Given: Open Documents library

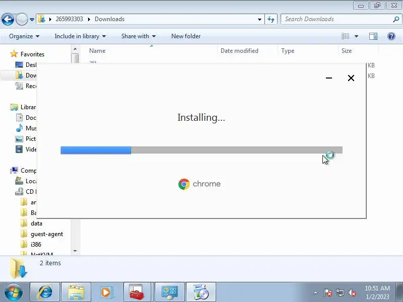Looking at the screenshot, I should (x=26, y=118).
